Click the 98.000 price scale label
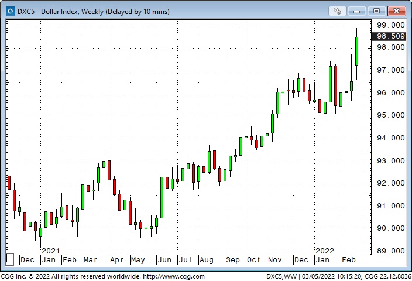The image size is (412, 281). 391,47
